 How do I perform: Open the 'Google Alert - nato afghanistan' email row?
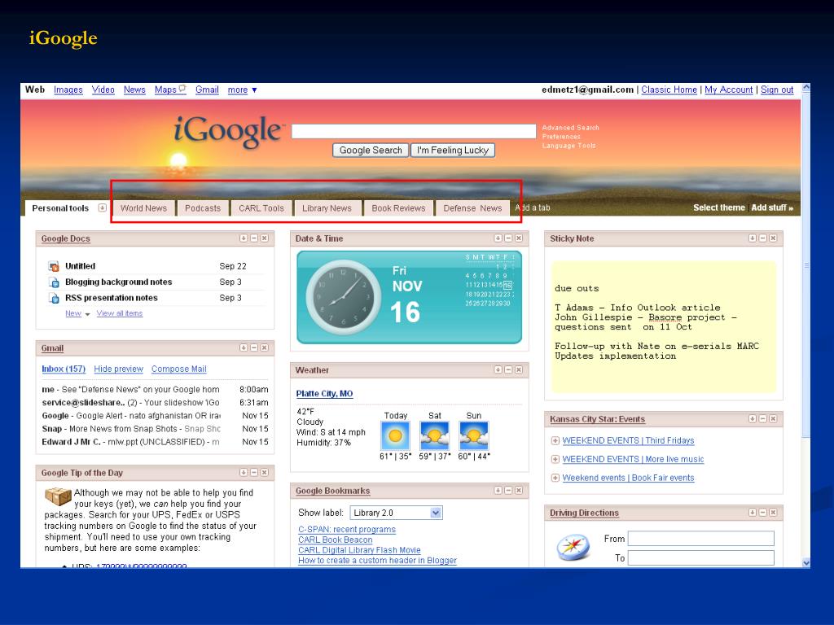pyautogui.click(x=156, y=416)
